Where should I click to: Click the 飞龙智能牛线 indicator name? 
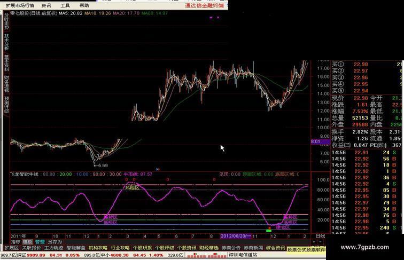tap(25, 174)
